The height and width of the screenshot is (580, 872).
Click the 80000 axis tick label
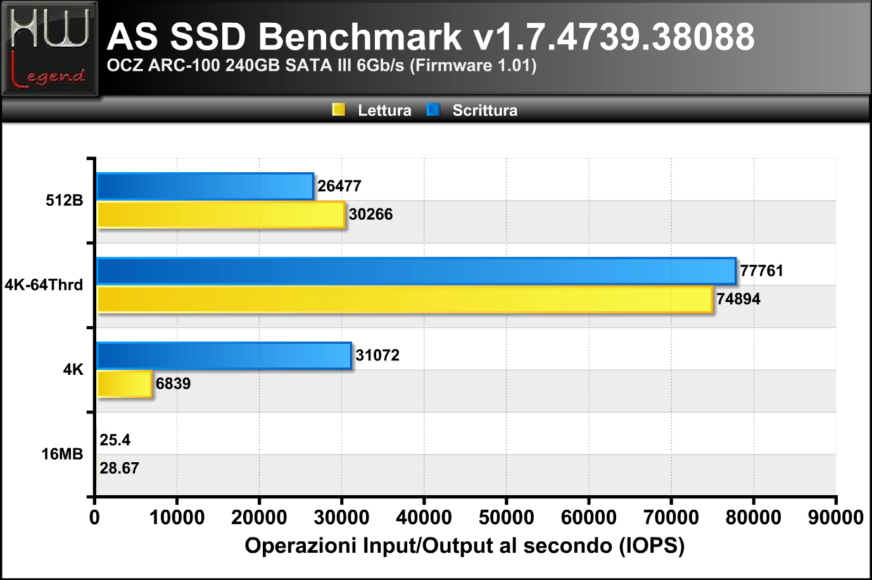[754, 517]
